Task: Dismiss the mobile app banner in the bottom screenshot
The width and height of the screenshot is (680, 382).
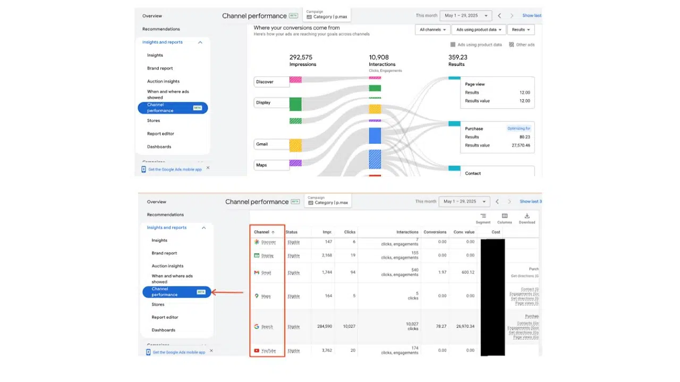Action: (x=211, y=351)
